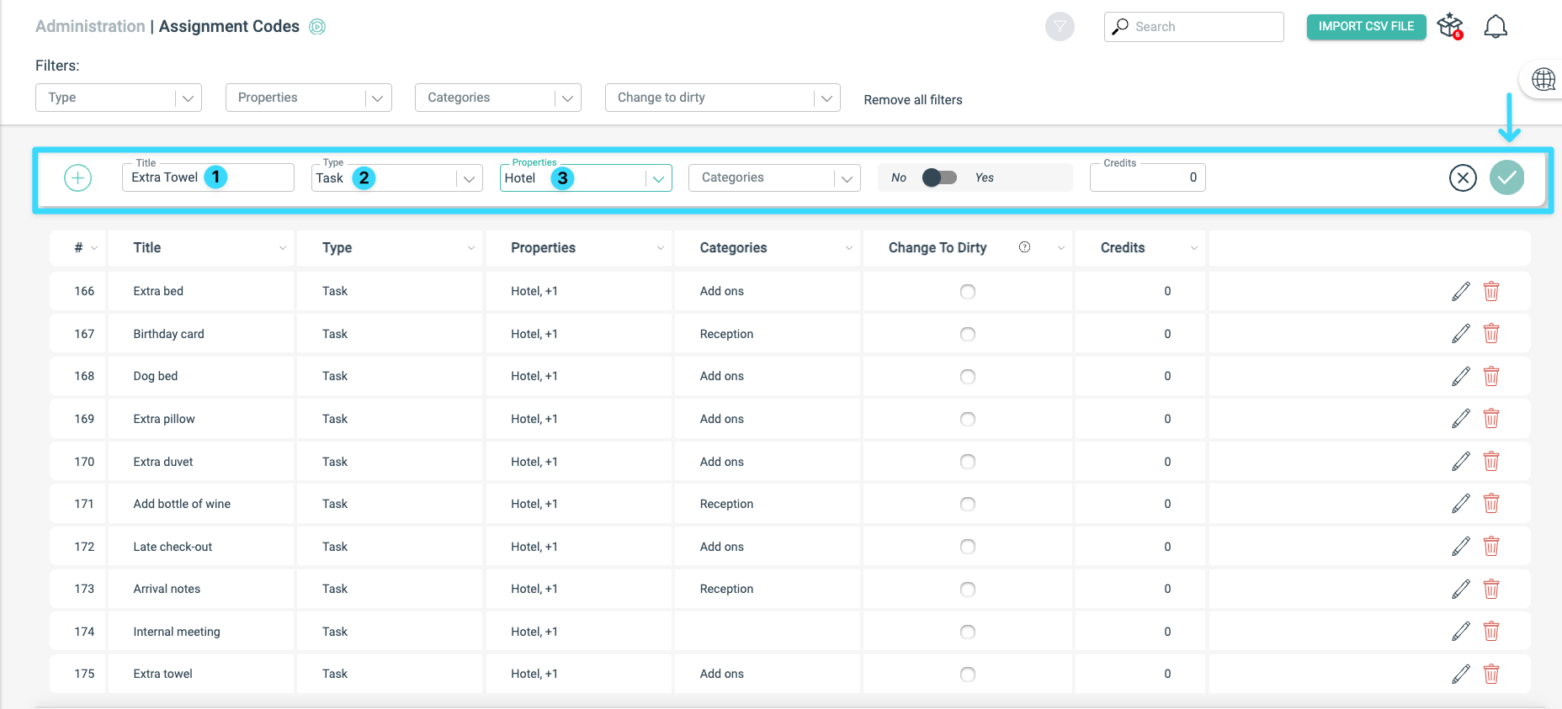Select the Dog bed change-to-dirty radio
1562x709 pixels.
click(x=968, y=377)
